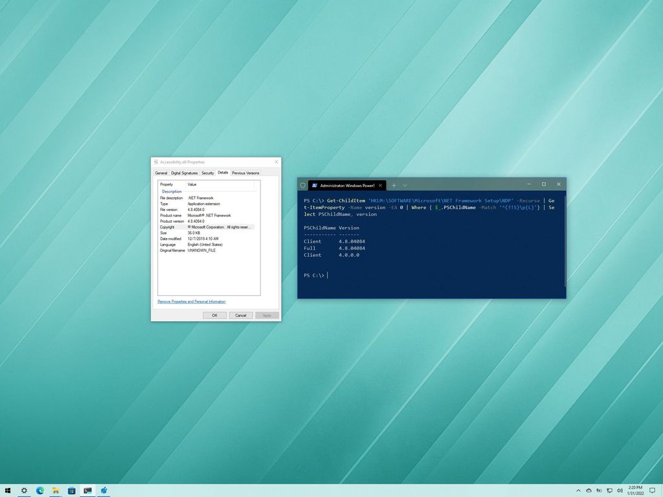
Task: Click the Cancel button in the Properties dialog
Action: (240, 315)
